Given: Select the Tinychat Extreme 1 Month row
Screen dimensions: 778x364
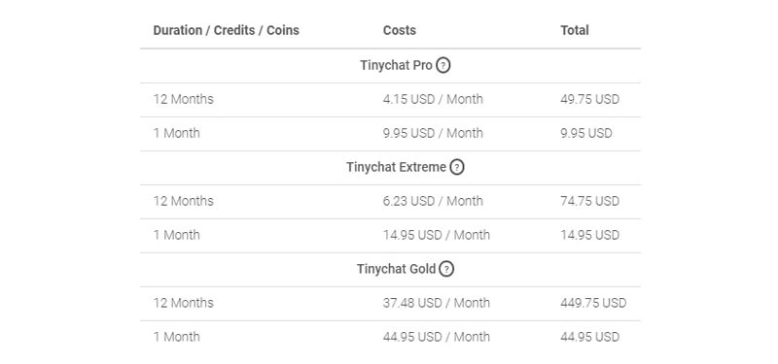Looking at the screenshot, I should tap(391, 236).
